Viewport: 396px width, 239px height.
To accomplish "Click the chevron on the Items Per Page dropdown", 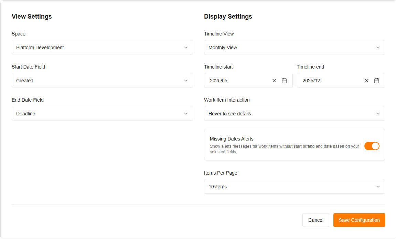I will (378, 186).
